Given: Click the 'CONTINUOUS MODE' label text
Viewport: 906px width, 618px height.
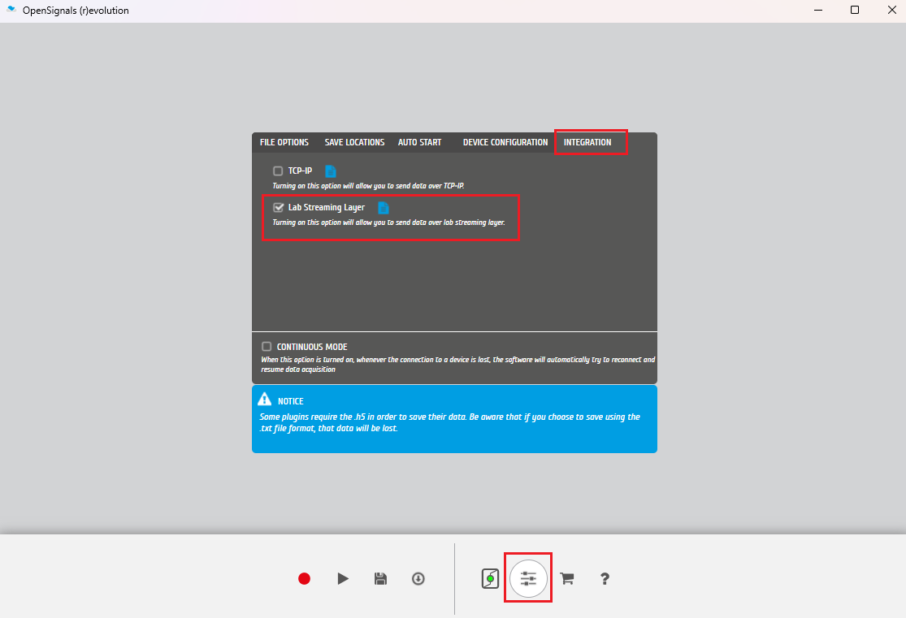Looking at the screenshot, I should (x=312, y=347).
